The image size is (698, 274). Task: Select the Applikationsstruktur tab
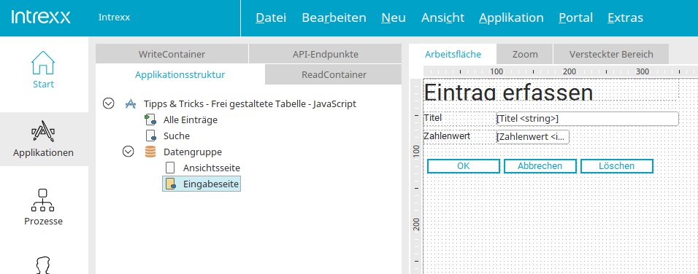(180, 74)
